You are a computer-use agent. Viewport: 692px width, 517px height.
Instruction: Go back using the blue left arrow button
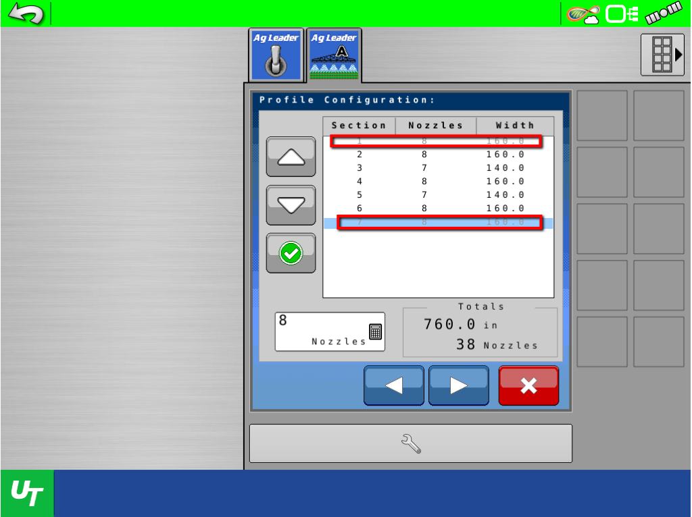pos(394,385)
